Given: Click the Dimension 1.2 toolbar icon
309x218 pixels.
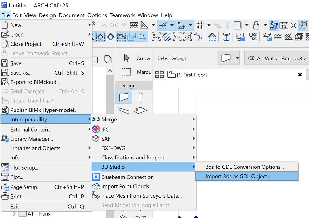Looking at the screenshot, I should (x=142, y=37).
